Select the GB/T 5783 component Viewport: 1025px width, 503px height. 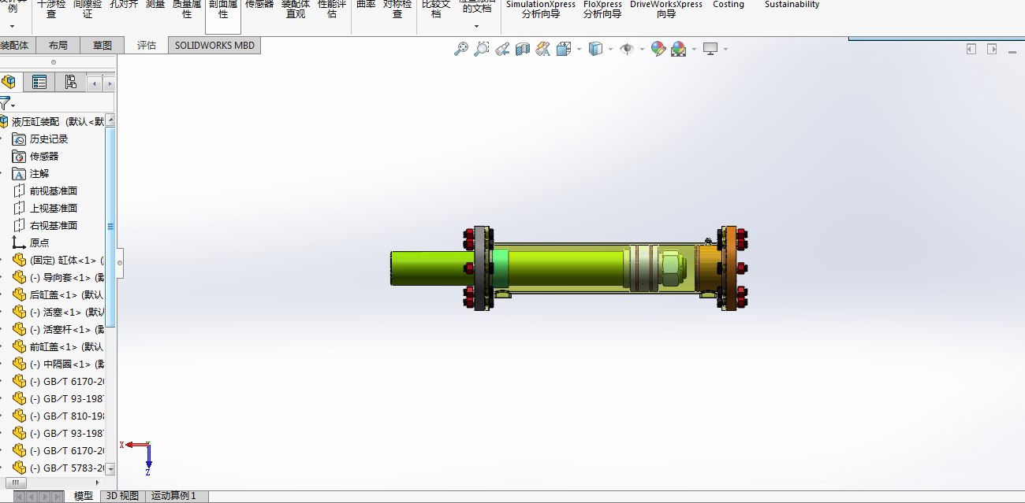pos(58,468)
